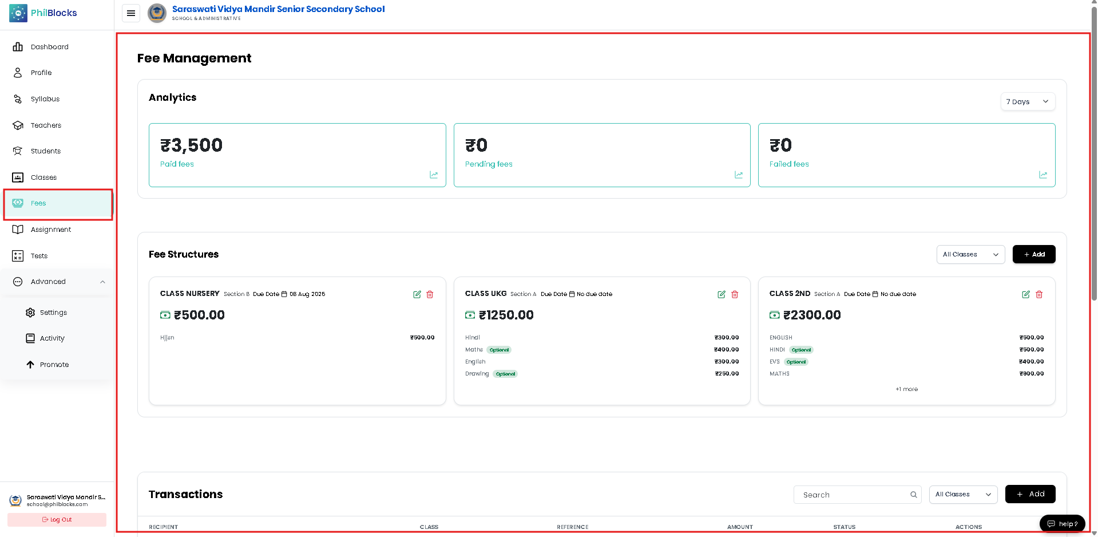Viewport: 1098px width, 537px height.
Task: Delete the Class 2nd fee structure
Action: (1039, 294)
